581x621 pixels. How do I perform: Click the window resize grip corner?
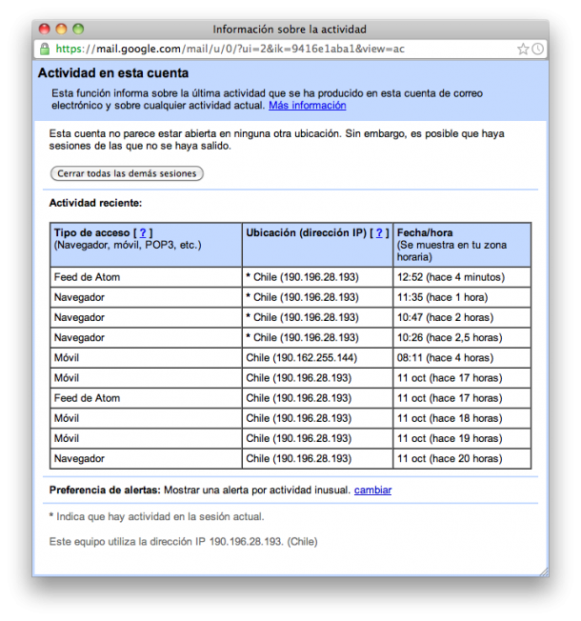pos(543,571)
